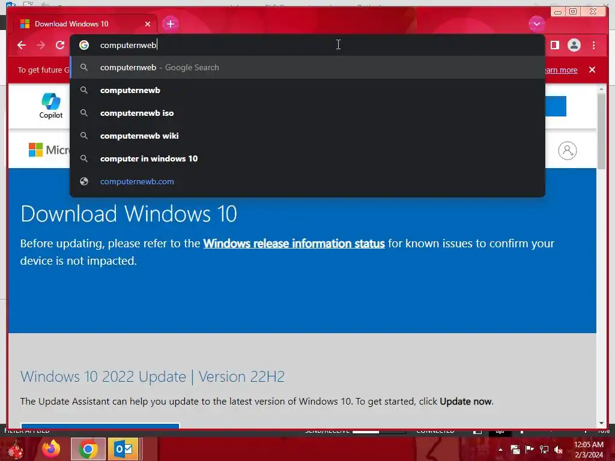Open the Start button on taskbar
This screenshot has width=615, height=461.
coord(16,449)
